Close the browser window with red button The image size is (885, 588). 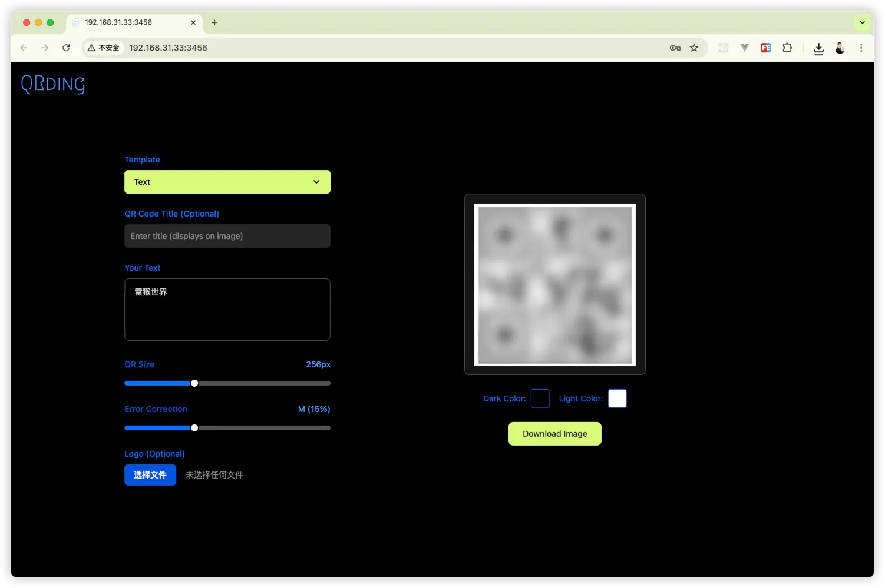[x=27, y=22]
